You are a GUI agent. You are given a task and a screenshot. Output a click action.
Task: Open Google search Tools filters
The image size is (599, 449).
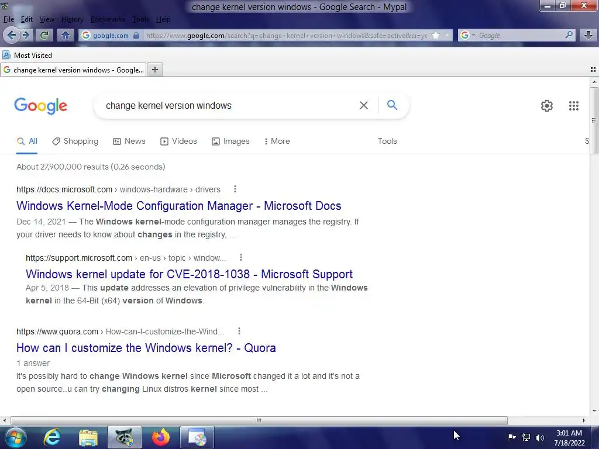pos(387,141)
